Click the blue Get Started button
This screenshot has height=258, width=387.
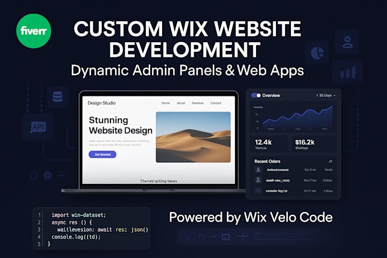pyautogui.click(x=102, y=154)
